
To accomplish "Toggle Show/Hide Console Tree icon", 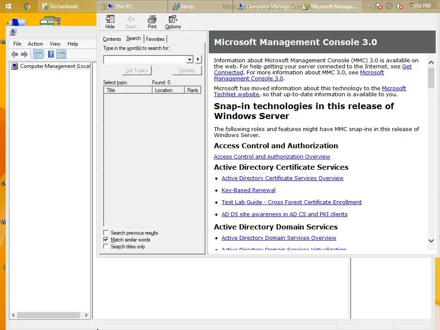I will [38, 55].
